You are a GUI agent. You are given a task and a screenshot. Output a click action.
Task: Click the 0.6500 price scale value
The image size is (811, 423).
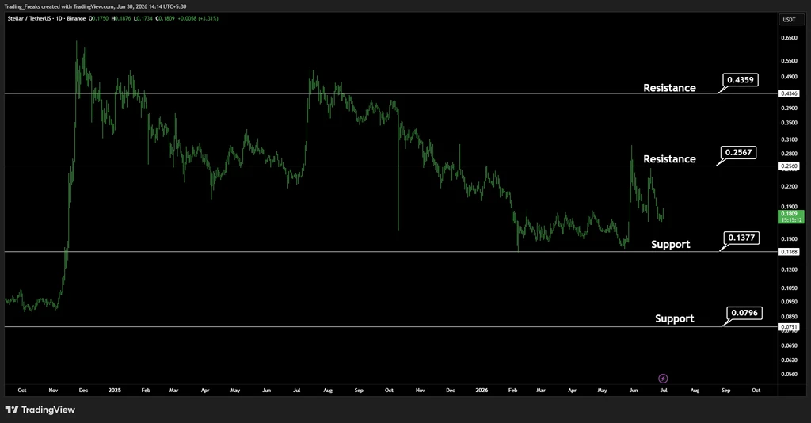[x=789, y=38]
